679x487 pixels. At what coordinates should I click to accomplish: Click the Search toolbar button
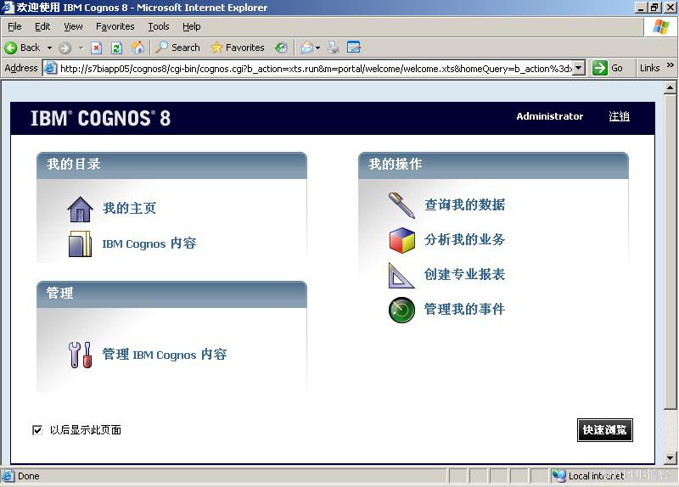tap(178, 48)
